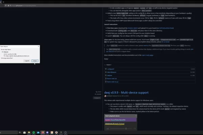Click the Select playback device dropdown in the image
This screenshot has width=203, height=135.
(121, 116)
